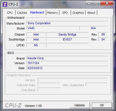Click the CPU-Z purple Z title icon
Viewport: 116px width, 111px height.
pyautogui.click(x=5, y=4)
